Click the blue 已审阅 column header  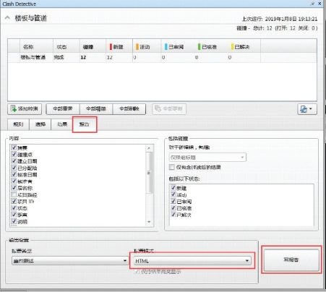coord(174,47)
